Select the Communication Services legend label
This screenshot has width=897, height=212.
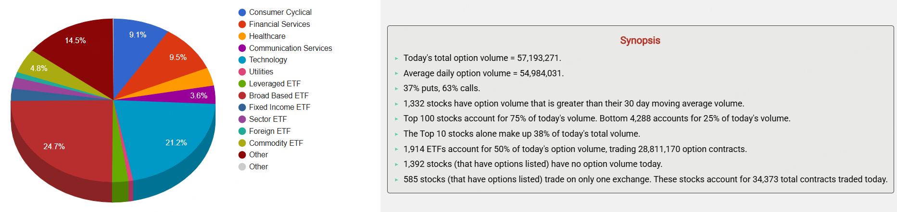click(290, 48)
